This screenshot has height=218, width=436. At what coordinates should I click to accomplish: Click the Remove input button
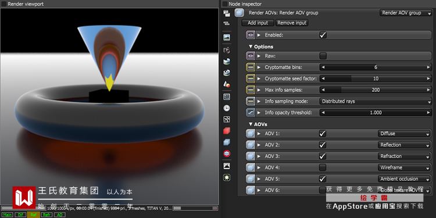[292, 23]
